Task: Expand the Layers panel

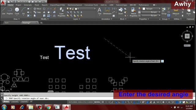Action: tap(76, 19)
